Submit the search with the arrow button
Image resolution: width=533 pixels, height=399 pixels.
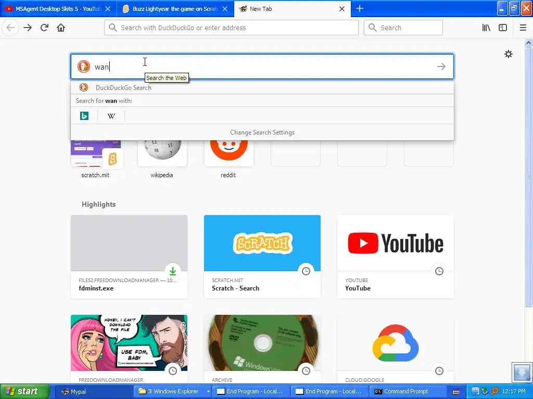point(441,66)
